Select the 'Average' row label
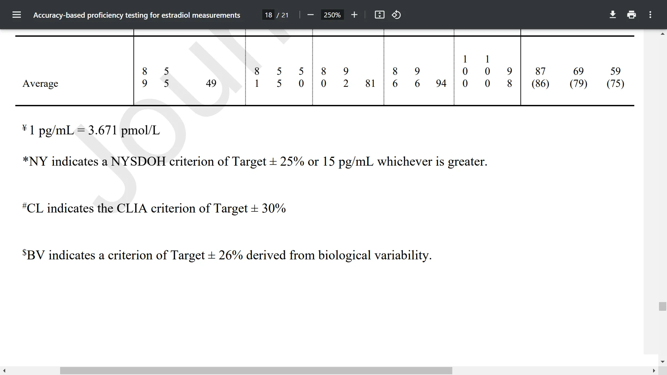This screenshot has width=667, height=375. (x=40, y=83)
